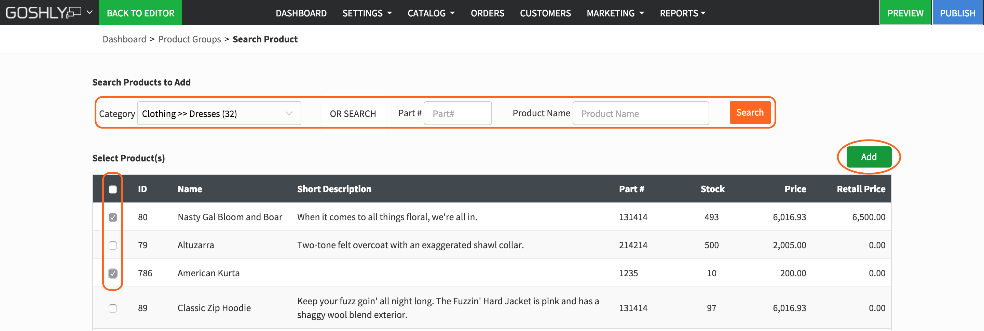Click Back to Editor button
This screenshot has width=984, height=331.
tap(140, 13)
